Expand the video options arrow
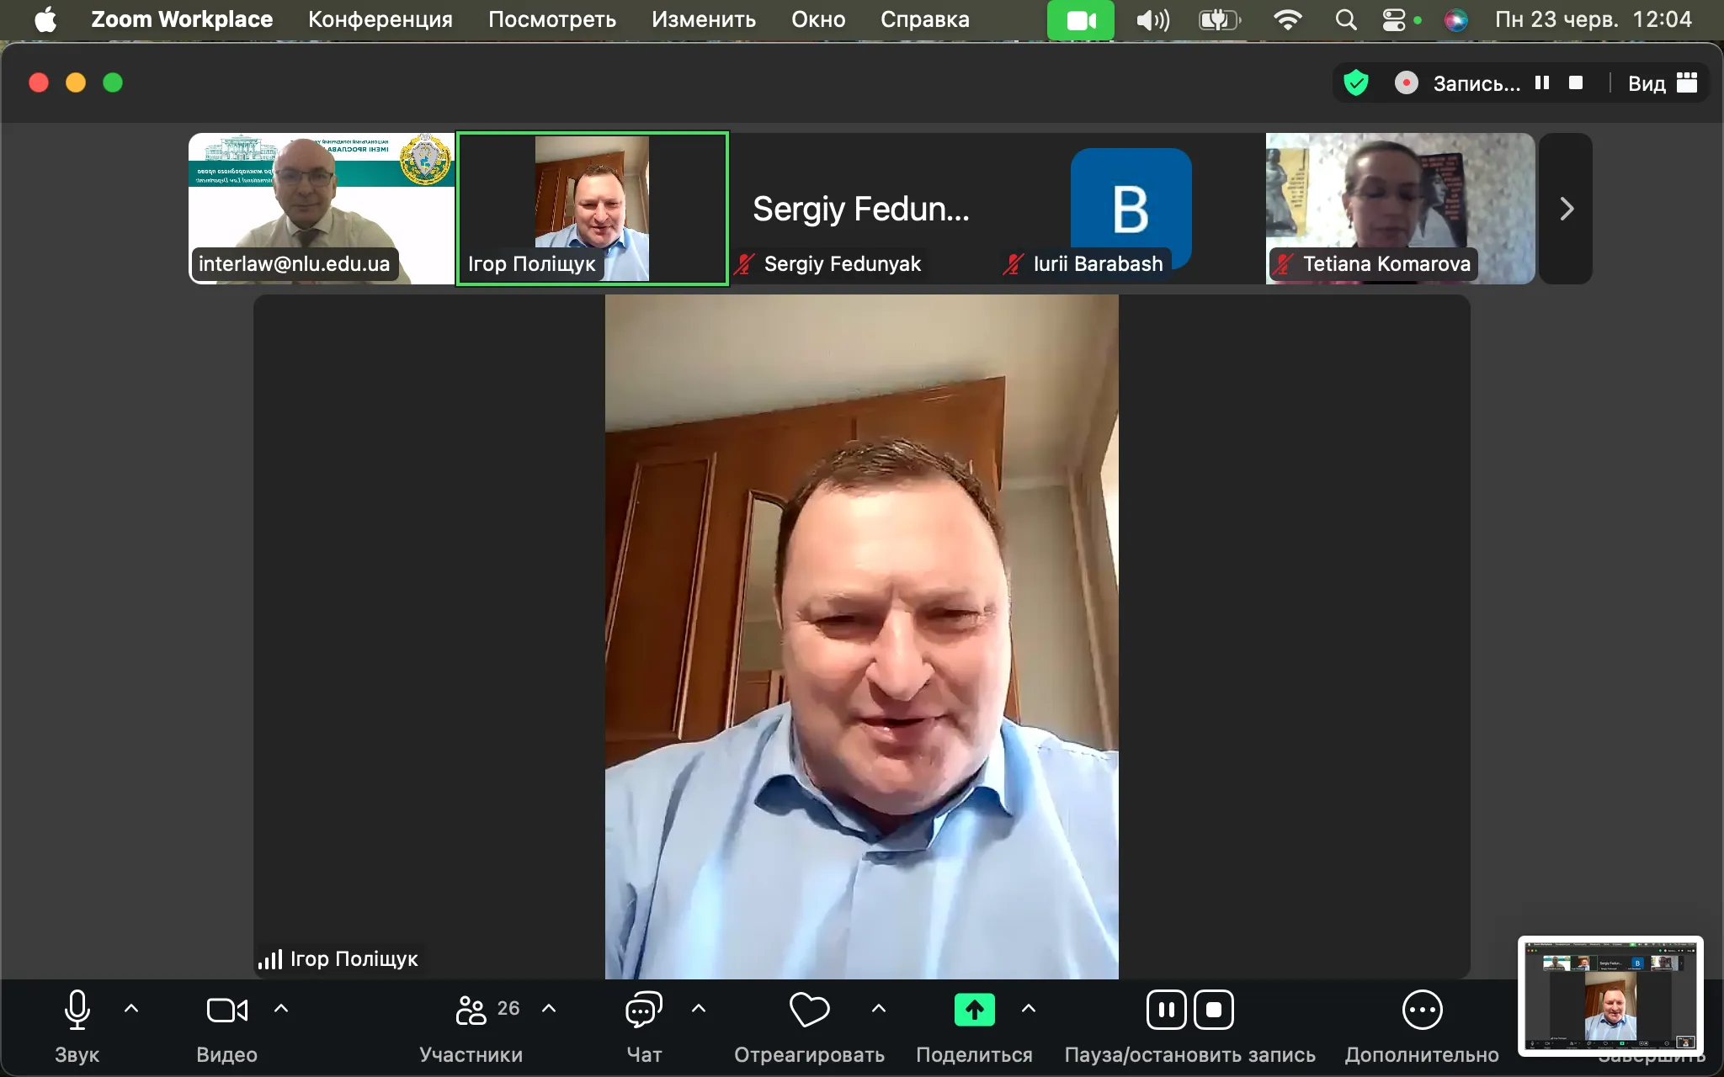1724x1077 pixels. [x=281, y=1008]
